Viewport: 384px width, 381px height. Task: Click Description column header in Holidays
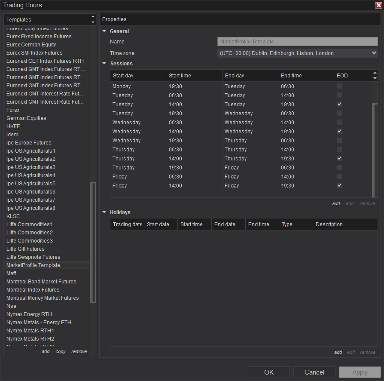(345, 224)
